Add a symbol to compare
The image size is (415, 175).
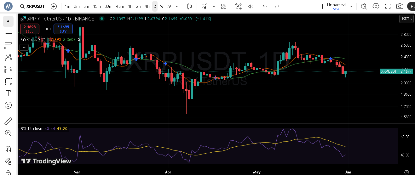point(54,6)
